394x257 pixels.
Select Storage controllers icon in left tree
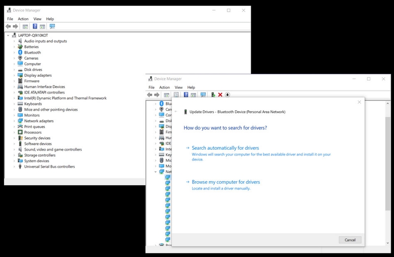(x=20, y=155)
